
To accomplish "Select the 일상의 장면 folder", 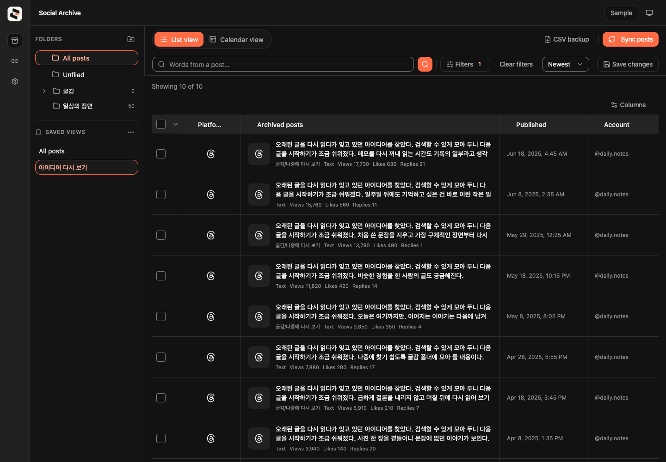I will click(86, 106).
